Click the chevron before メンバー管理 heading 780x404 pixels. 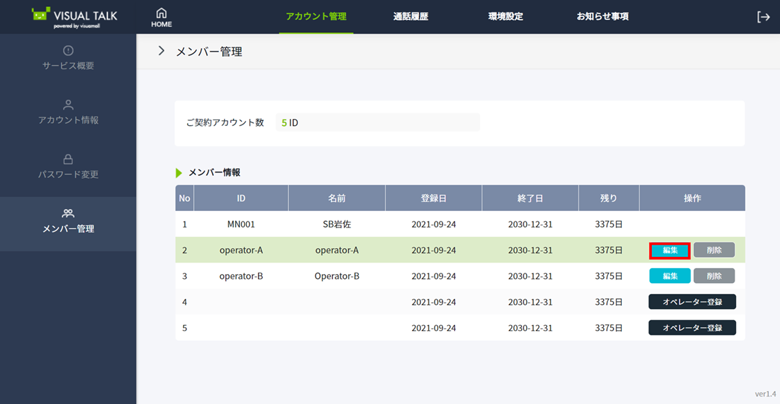(x=162, y=51)
